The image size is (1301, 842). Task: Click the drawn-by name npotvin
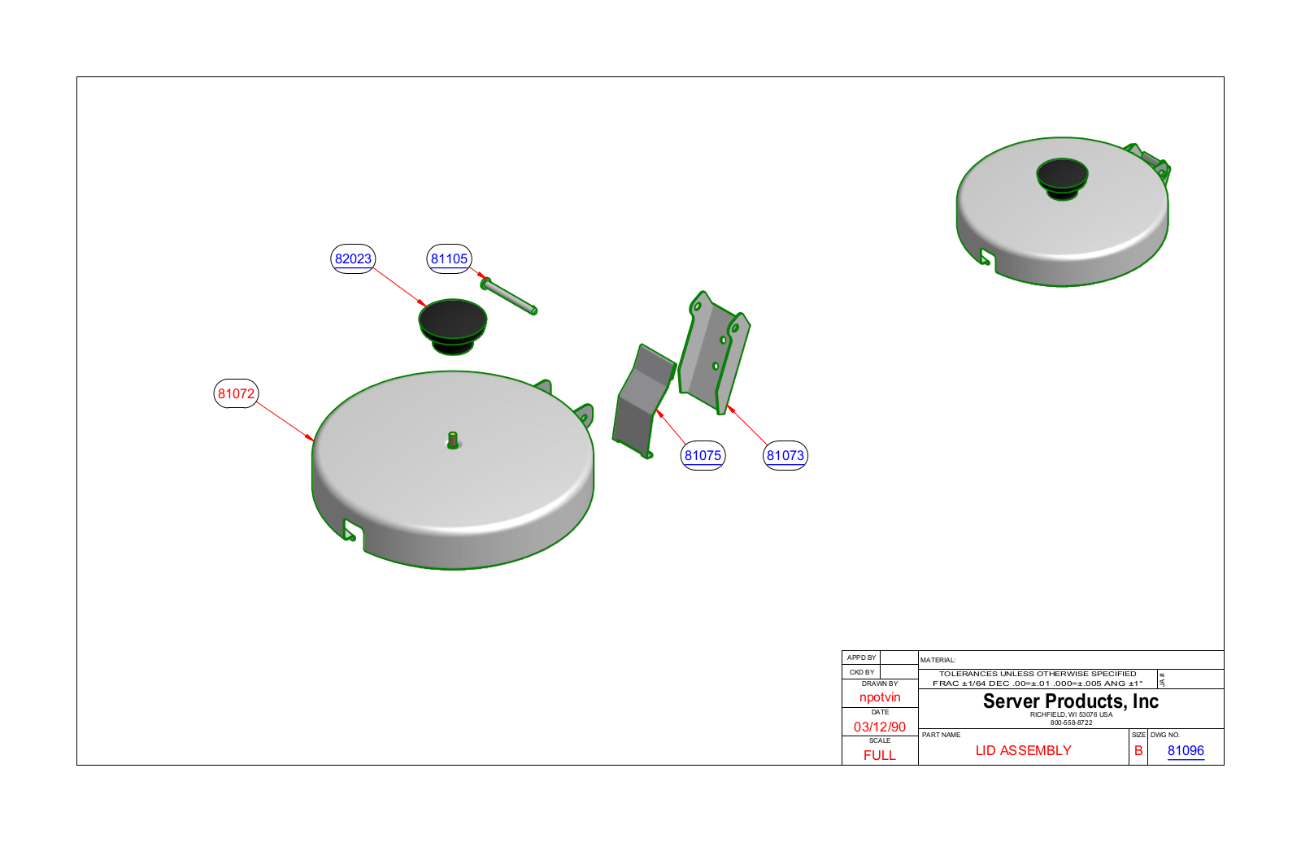pos(880,697)
